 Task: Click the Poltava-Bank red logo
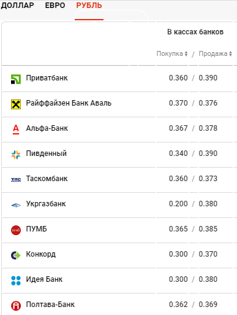[x=16, y=306]
